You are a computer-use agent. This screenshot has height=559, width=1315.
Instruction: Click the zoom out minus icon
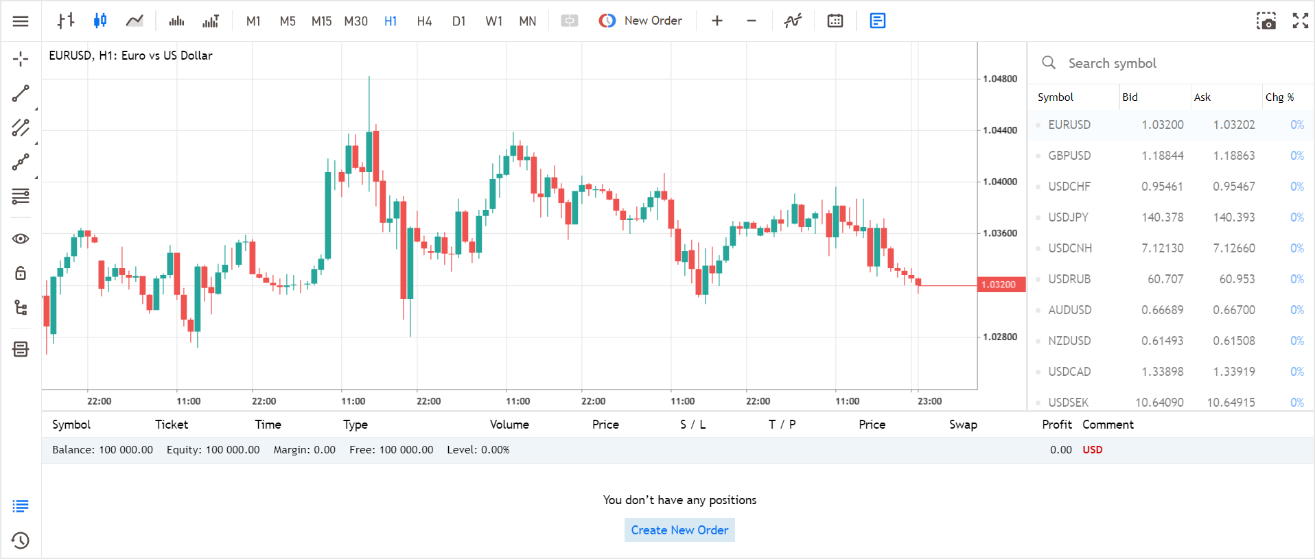pos(752,21)
